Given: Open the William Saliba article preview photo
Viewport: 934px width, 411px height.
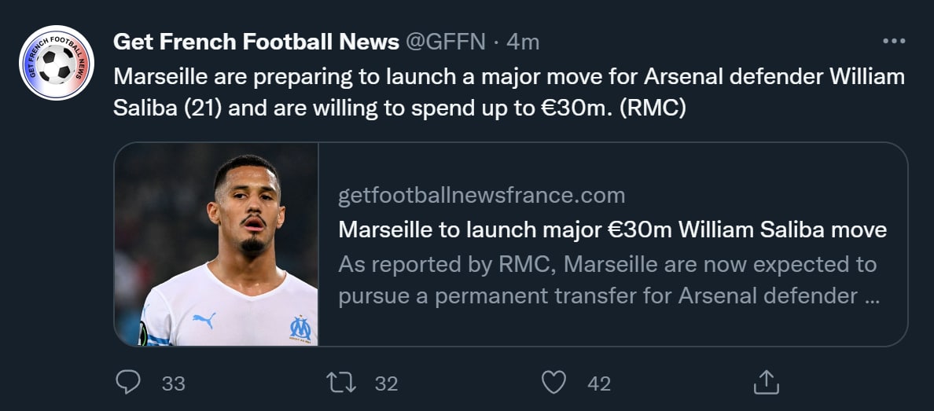Looking at the screenshot, I should point(216,244).
